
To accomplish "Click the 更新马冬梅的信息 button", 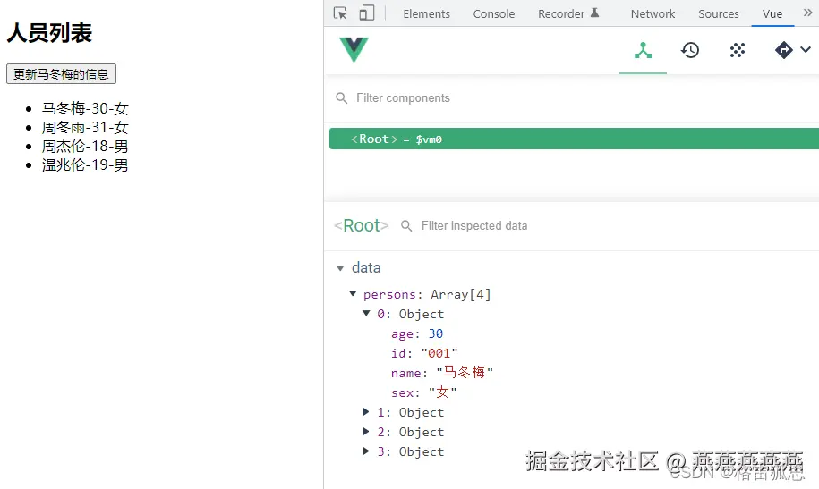I will 61,74.
